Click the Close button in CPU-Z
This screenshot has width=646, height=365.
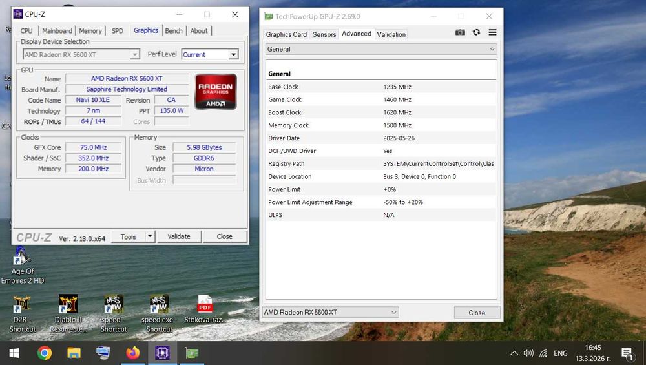[x=225, y=236]
